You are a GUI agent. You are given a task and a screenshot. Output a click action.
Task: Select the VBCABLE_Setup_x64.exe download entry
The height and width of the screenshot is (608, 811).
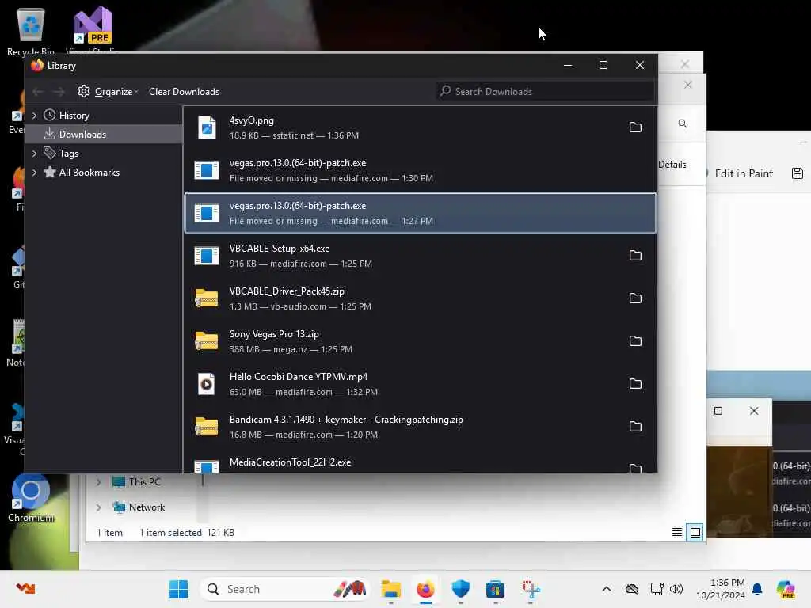point(421,256)
